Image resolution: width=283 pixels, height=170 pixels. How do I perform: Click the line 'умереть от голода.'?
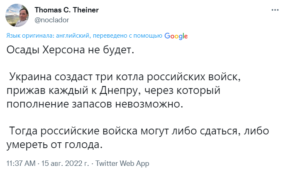click(54, 144)
